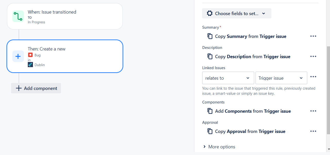330x155 pixels.
Task: Click the copy icon next to Copy Approval
Action: click(x=210, y=131)
